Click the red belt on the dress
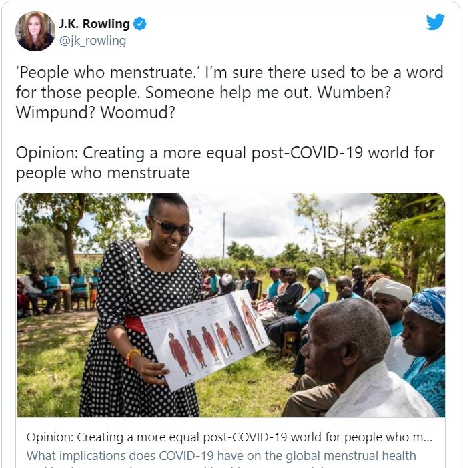 coord(135,324)
